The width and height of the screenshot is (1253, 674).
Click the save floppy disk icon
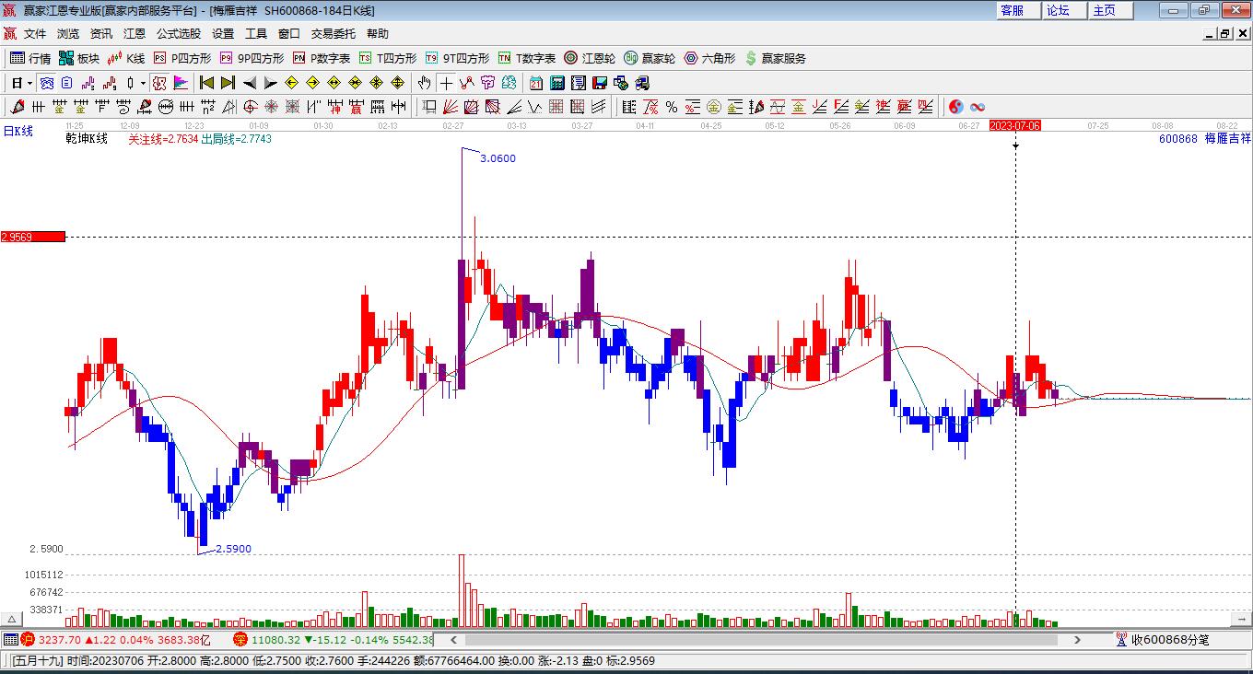point(600,83)
